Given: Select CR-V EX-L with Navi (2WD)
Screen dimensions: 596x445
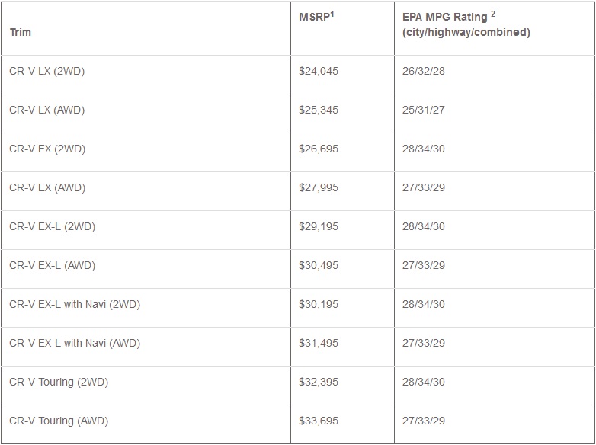Looking at the screenshot, I should (75, 304).
